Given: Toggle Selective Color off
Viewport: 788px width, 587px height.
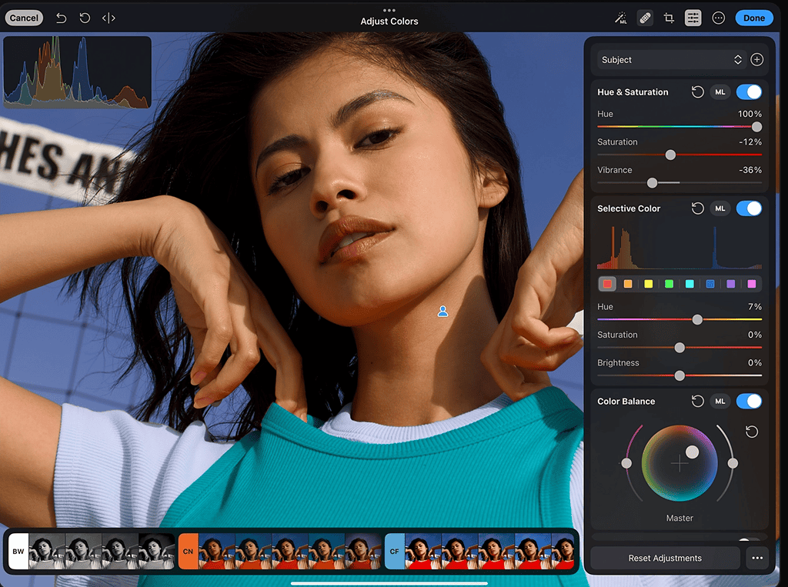Looking at the screenshot, I should click(749, 208).
